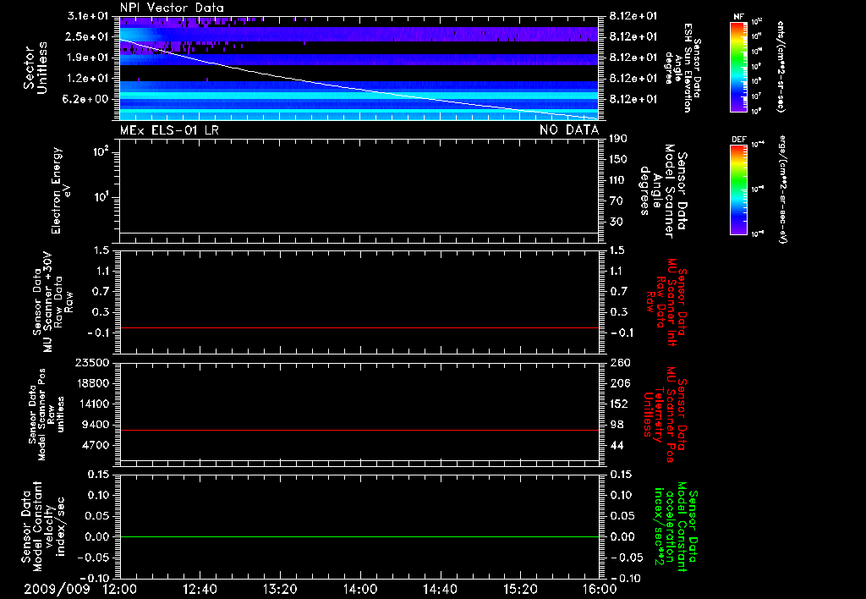The width and height of the screenshot is (866, 599).
Task: Select the red 'MU Scanner Pos Telemetry' title
Action: click(x=667, y=415)
